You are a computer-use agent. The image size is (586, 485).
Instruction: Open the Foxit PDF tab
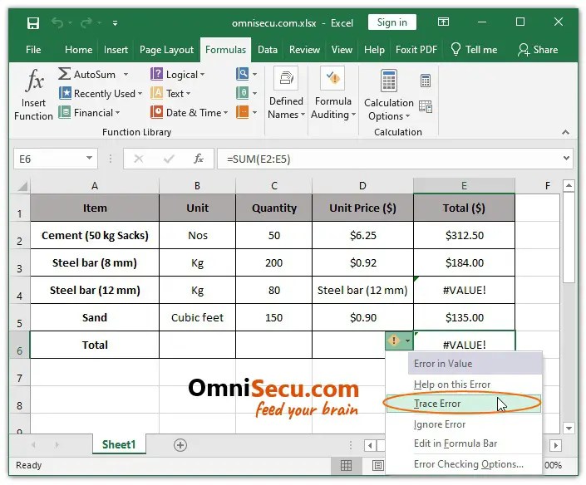pos(416,50)
